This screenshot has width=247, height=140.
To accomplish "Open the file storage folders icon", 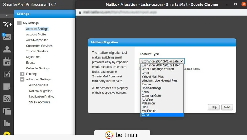I will (7, 111).
